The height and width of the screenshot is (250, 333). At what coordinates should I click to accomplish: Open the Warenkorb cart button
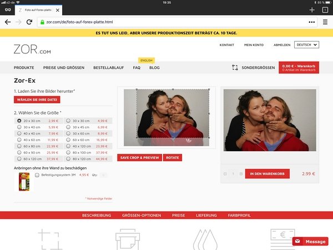coord(299,68)
